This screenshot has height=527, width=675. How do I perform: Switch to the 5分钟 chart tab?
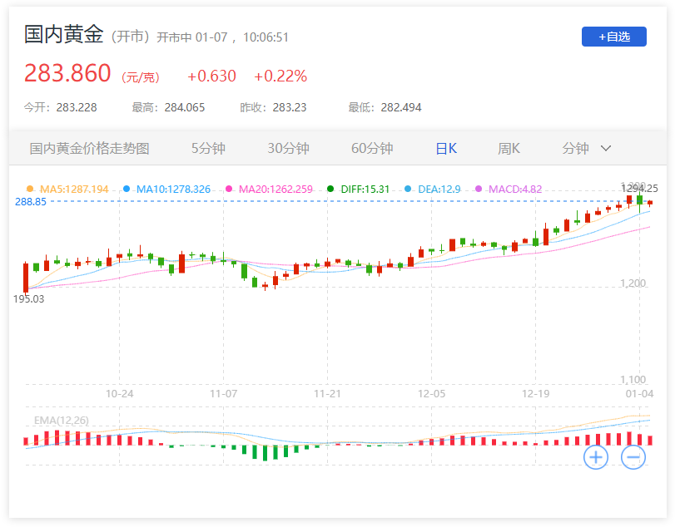tap(208, 149)
